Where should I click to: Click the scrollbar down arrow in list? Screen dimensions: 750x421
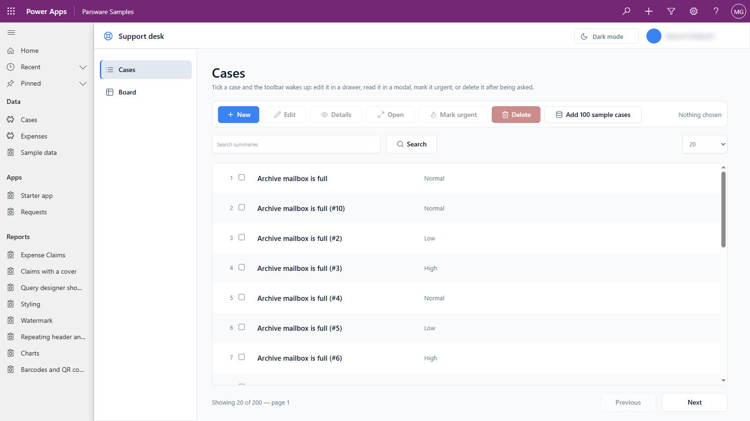click(x=723, y=380)
